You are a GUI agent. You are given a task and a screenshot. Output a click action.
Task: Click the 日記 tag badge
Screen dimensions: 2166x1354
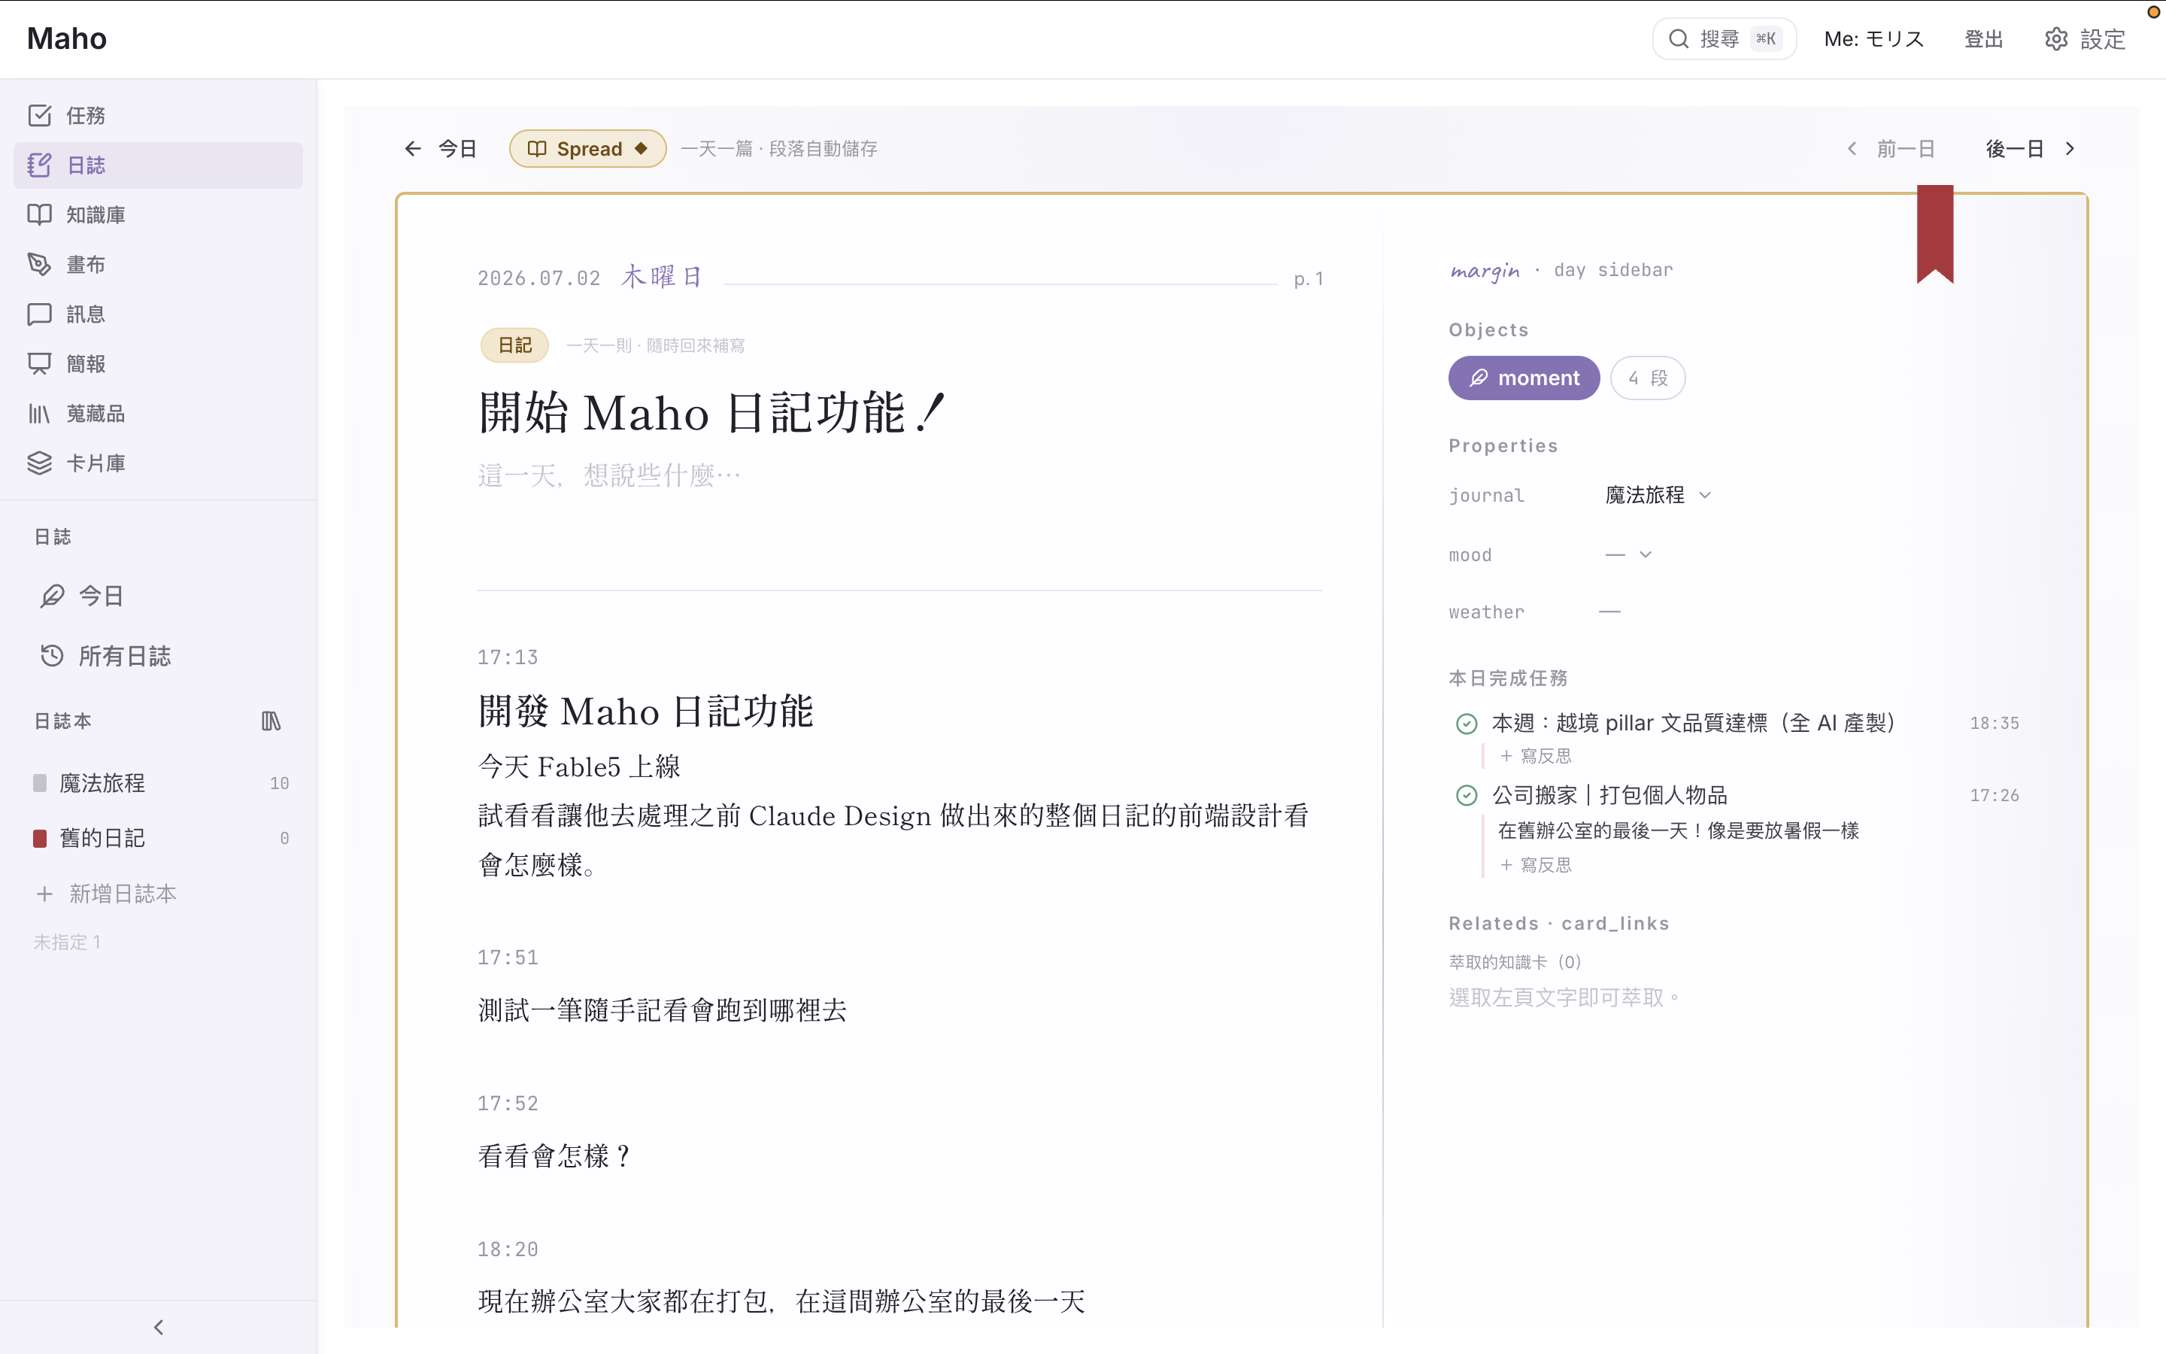(514, 345)
